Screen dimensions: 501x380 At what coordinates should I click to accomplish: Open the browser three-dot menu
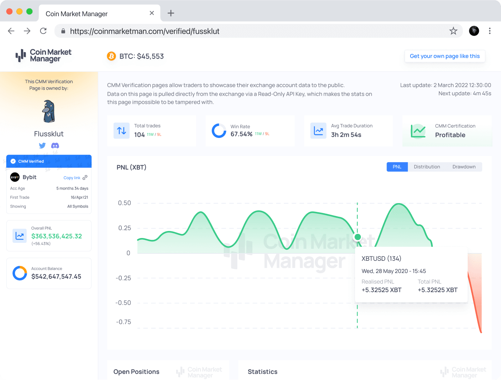coord(490,31)
